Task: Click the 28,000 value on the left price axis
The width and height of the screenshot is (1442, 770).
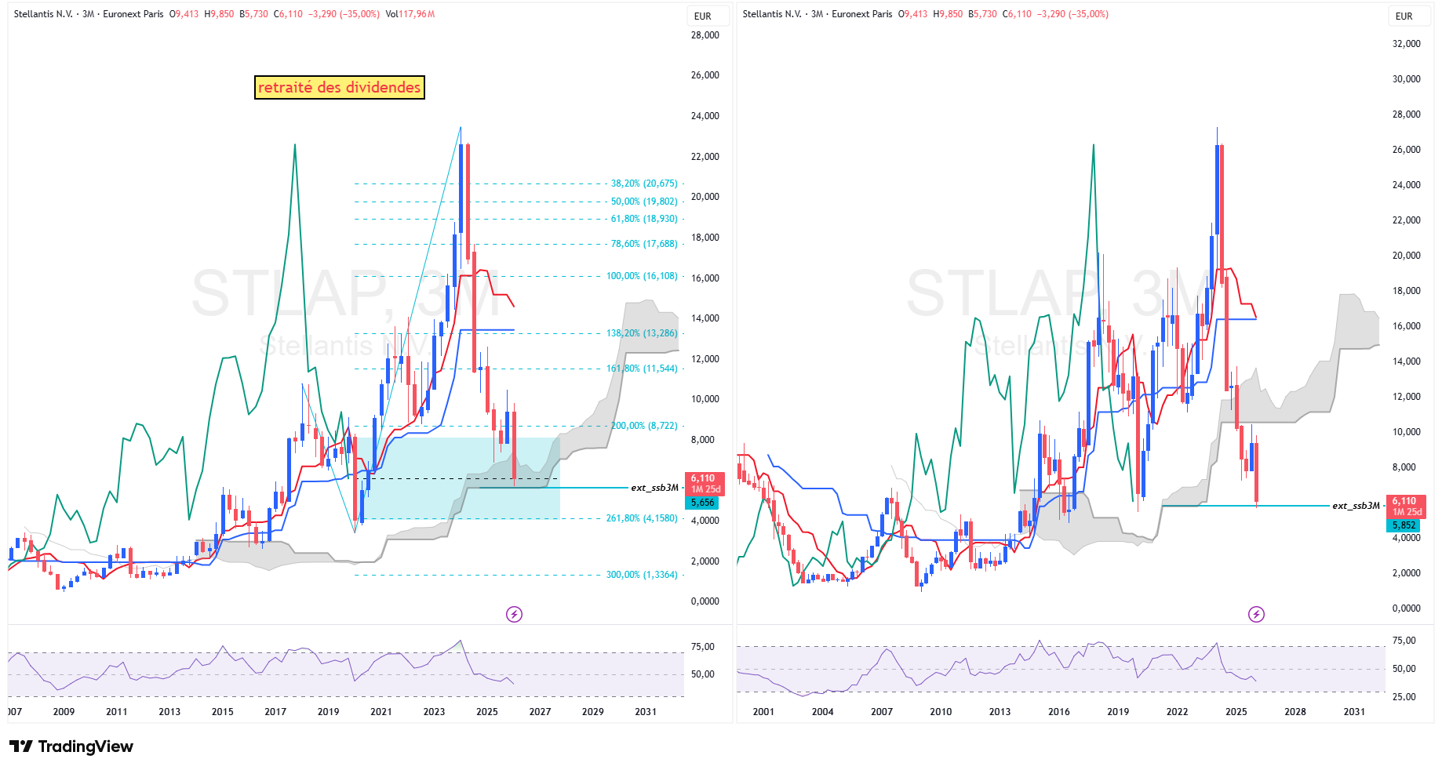Action: click(x=705, y=35)
